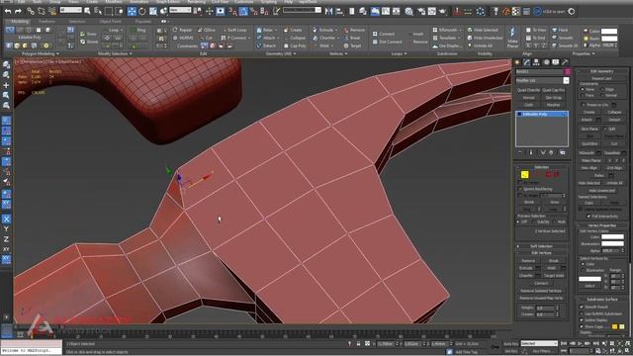Open the Extrude dropdown arrow in ribbon
Viewport: 633px width, 356px height.
click(x=337, y=31)
